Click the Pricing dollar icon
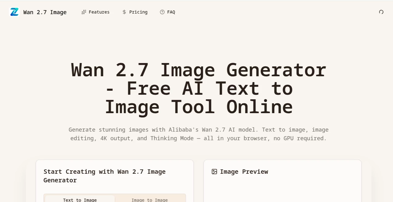This screenshot has width=393, height=202. pos(124,12)
